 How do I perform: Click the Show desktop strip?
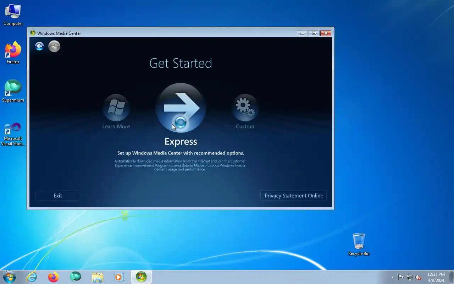coord(451,277)
